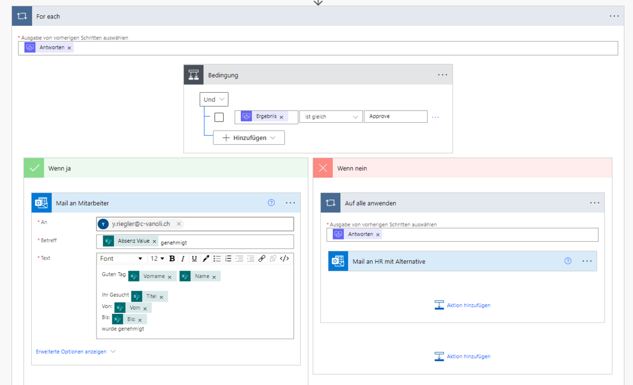633x385 pixels.
Task: Expand the Font family dropdown
Action: [x=121, y=259]
